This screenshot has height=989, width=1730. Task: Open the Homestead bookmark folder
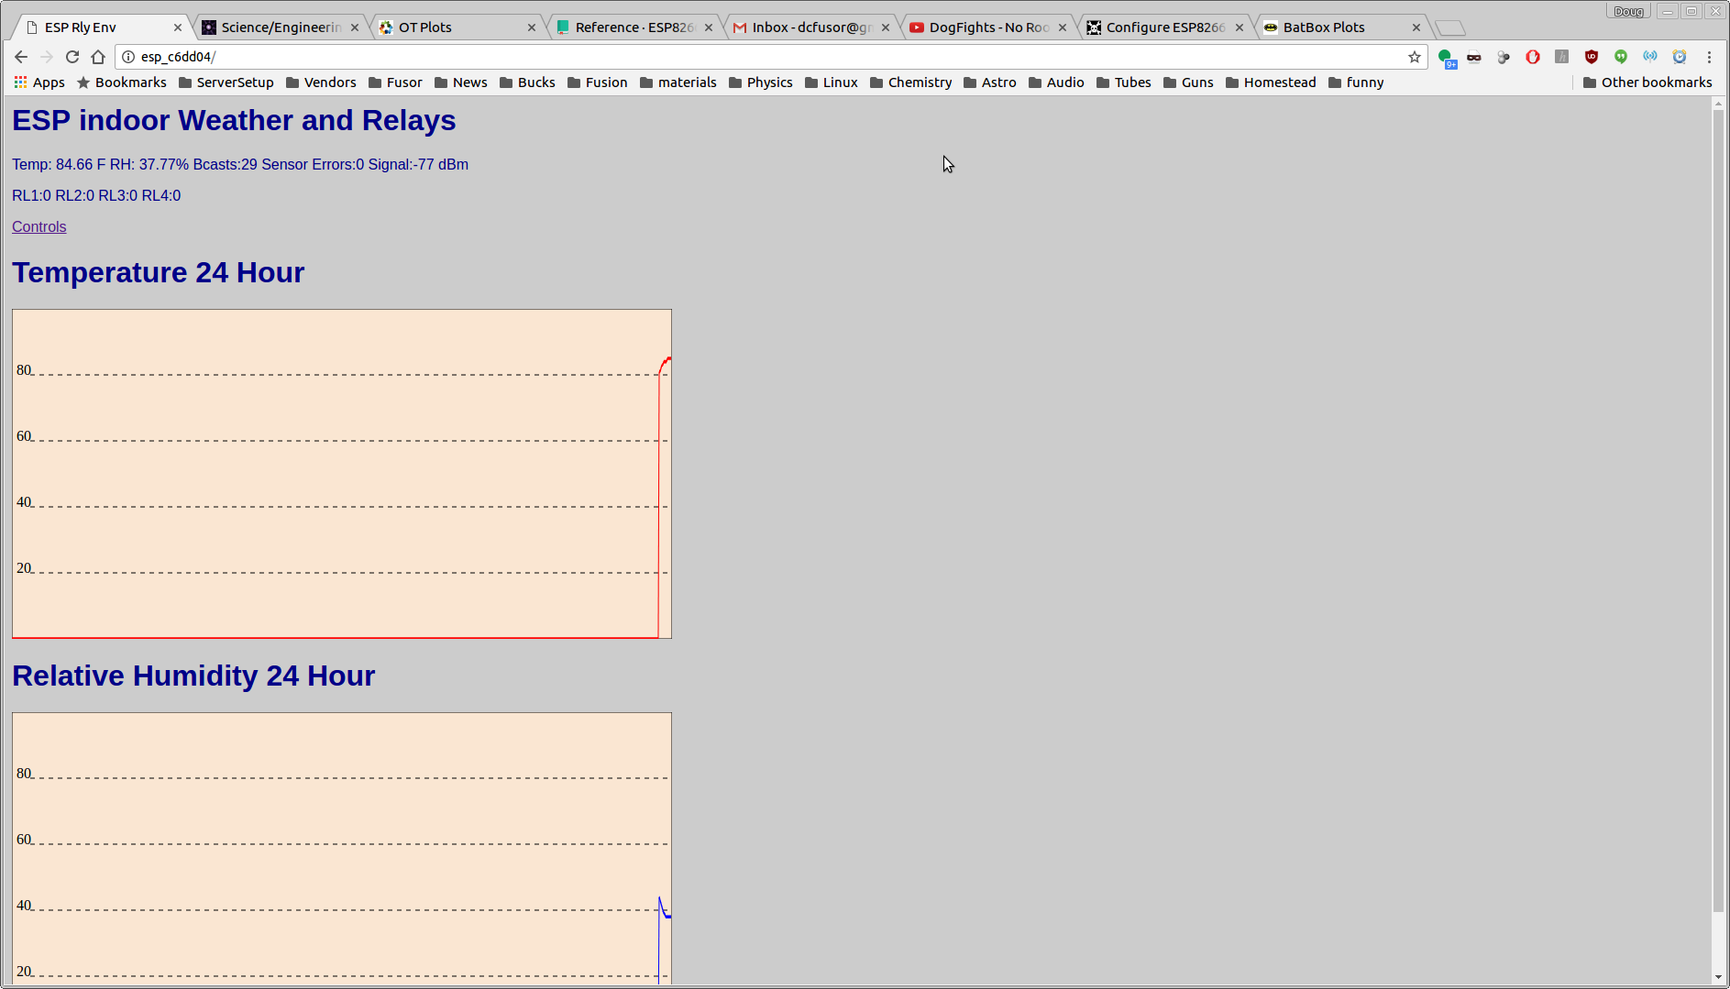click(x=1271, y=82)
